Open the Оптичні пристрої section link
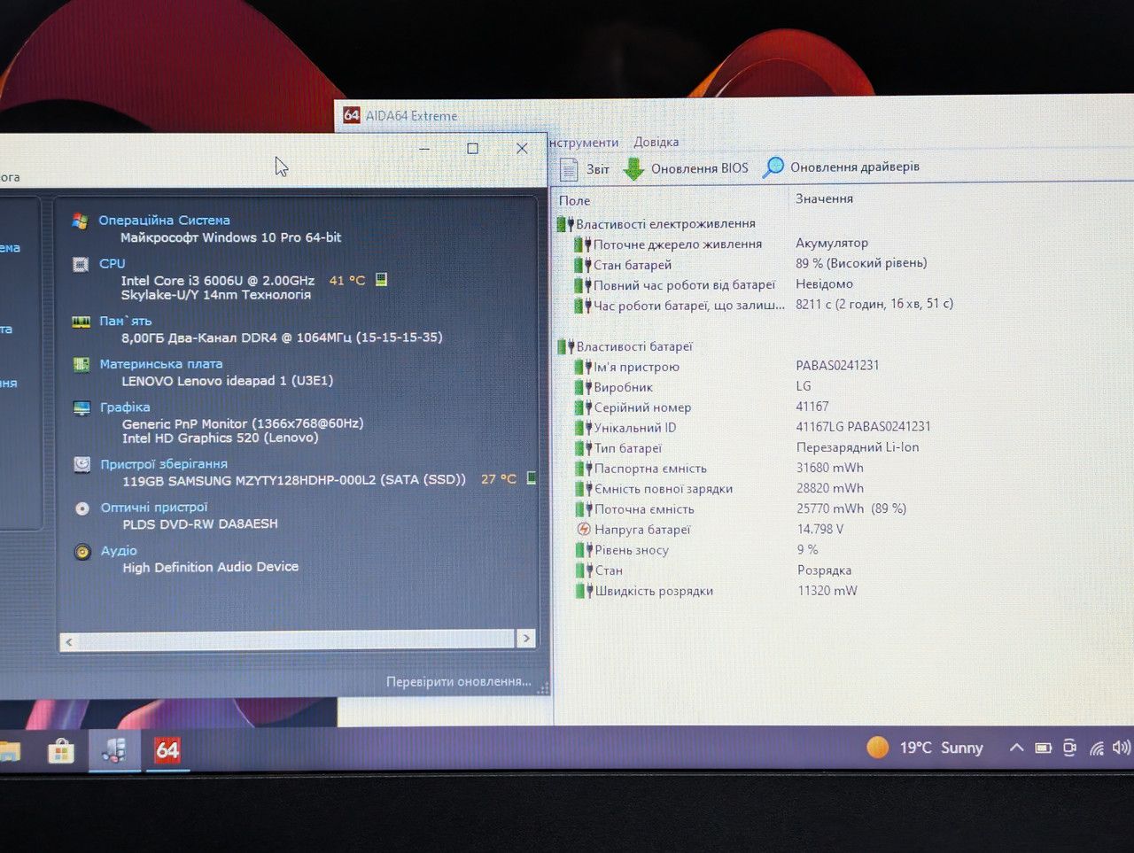 154,508
